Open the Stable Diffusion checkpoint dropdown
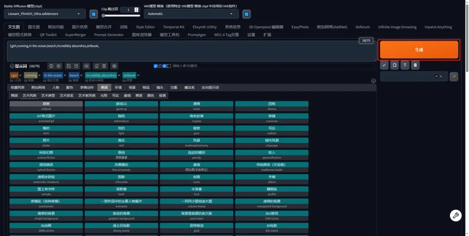 click(45, 14)
